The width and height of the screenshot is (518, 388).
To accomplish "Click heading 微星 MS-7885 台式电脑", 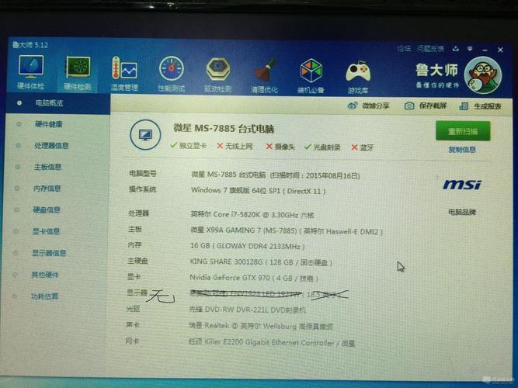I will click(x=224, y=128).
